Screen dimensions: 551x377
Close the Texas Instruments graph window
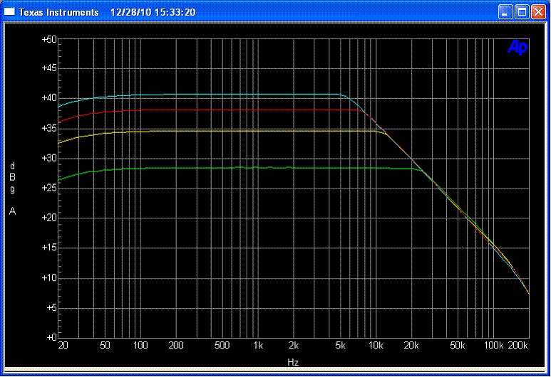click(538, 12)
